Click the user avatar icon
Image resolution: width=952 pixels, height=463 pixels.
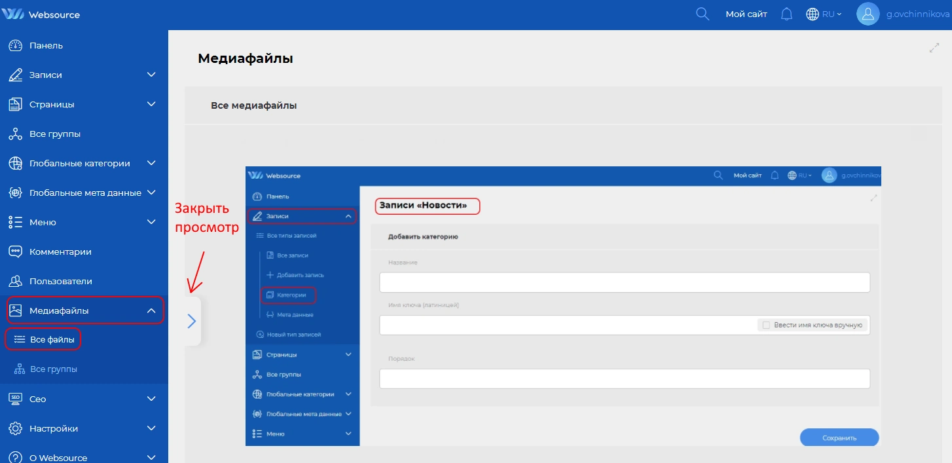(x=868, y=14)
